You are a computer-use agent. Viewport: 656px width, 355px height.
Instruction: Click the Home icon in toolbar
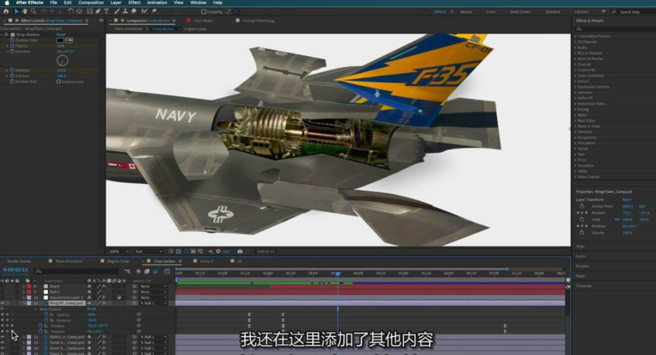(6, 11)
